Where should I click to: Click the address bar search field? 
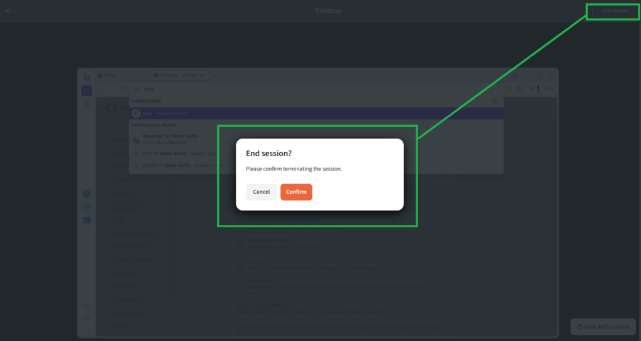313,89
